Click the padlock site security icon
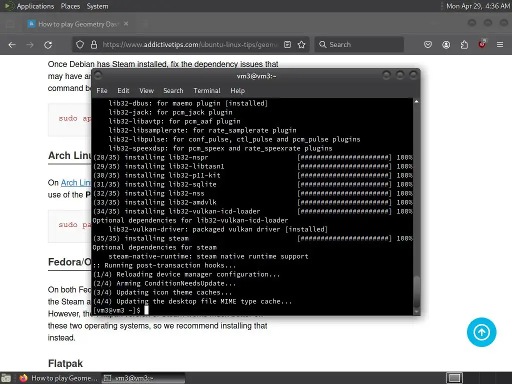512x384 pixels. [x=94, y=44]
